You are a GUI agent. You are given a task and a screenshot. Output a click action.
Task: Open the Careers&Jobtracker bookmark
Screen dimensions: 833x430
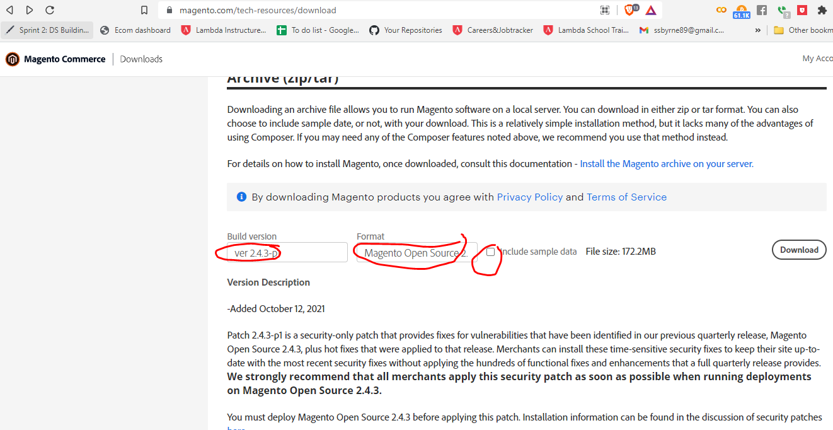click(493, 30)
